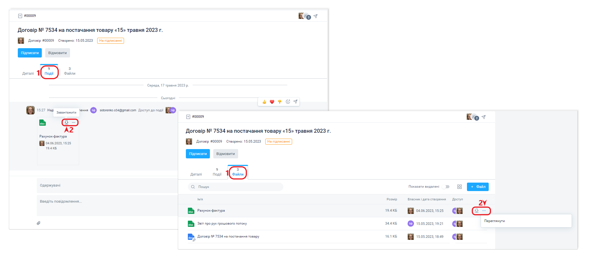
Task: Click the thumbs up reaction icon
Action: pyautogui.click(x=264, y=102)
